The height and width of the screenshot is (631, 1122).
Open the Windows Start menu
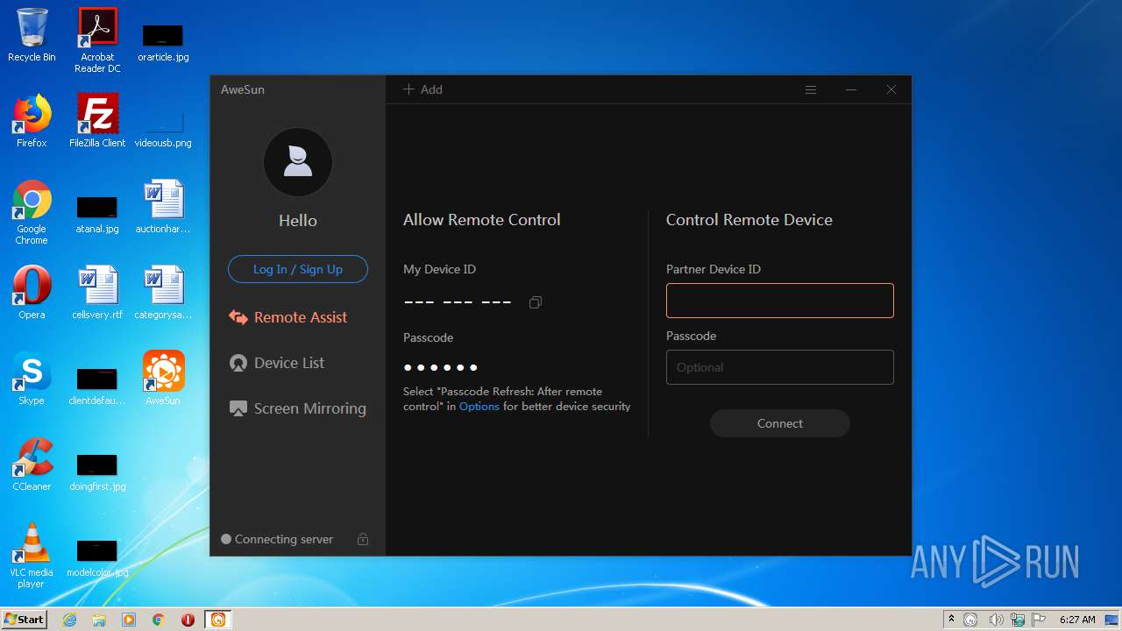[24, 619]
